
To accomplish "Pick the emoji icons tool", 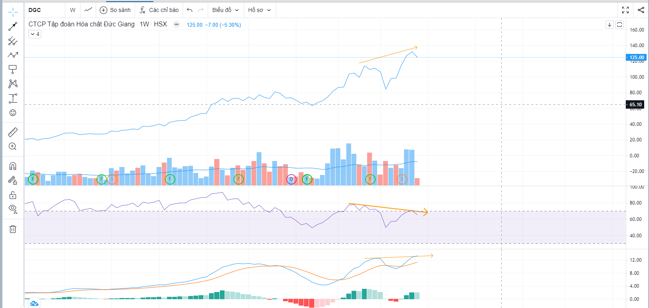I will [x=13, y=113].
